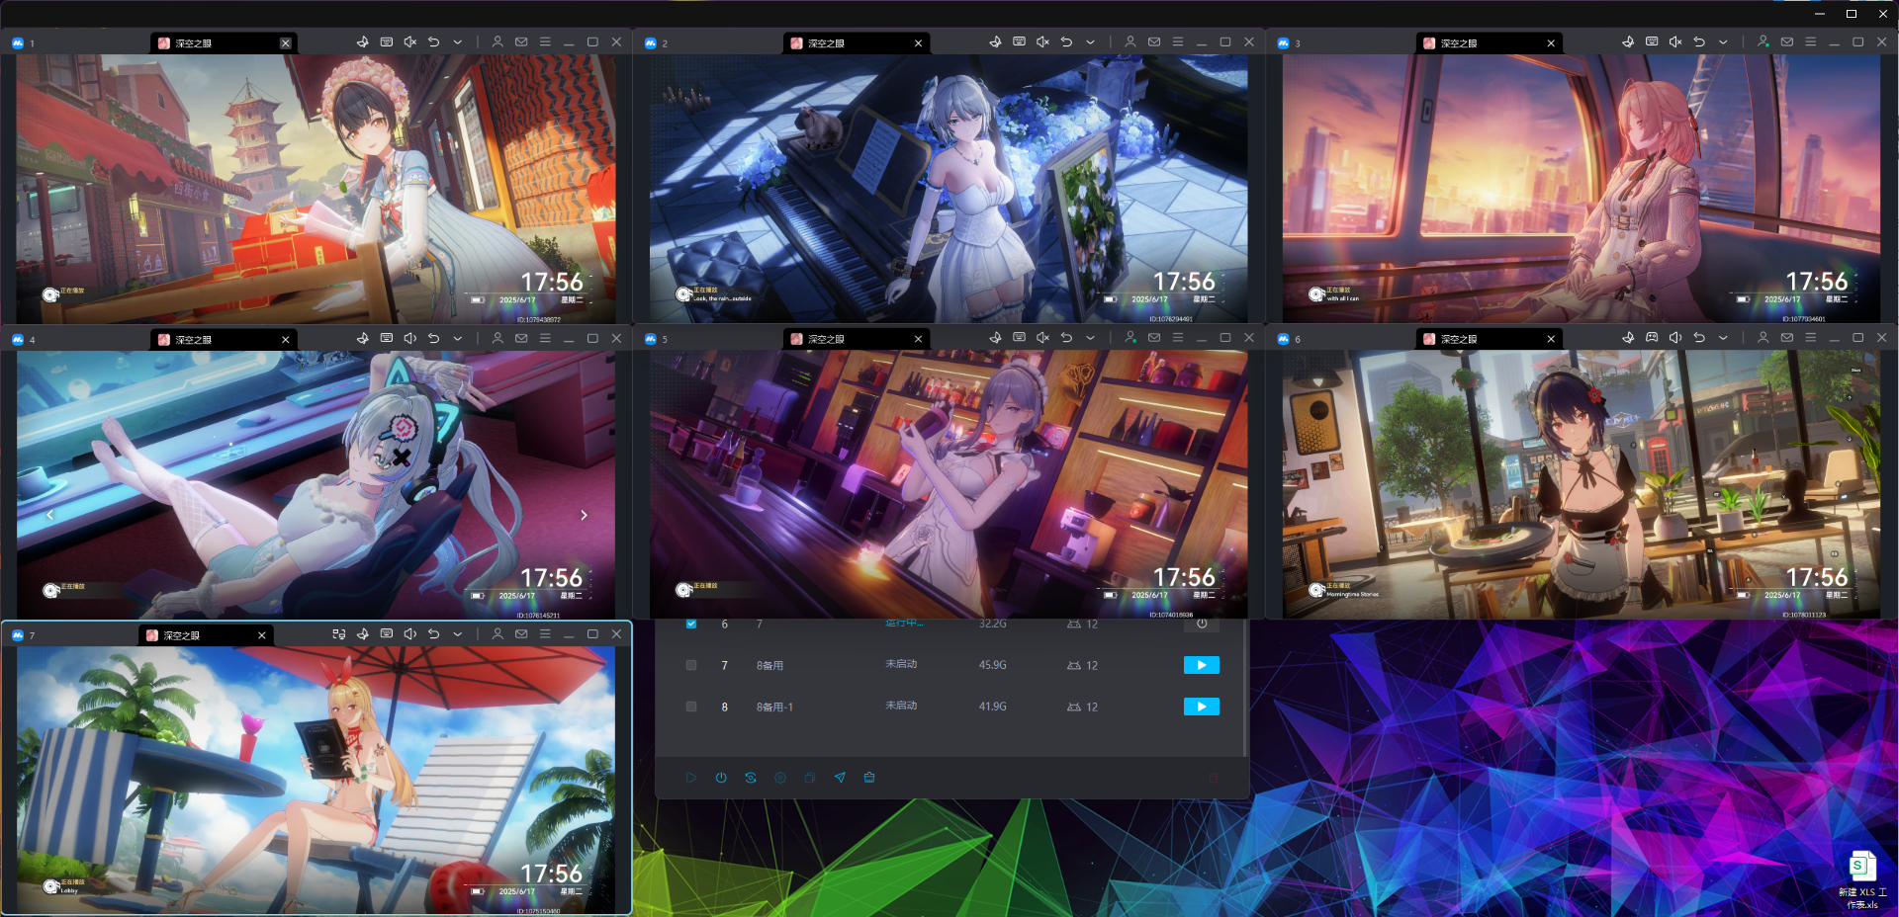Shut down running instance 6 with power button
The width and height of the screenshot is (1899, 917).
[1202, 625]
